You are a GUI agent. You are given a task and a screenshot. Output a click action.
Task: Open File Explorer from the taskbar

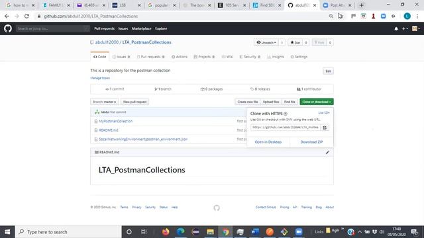point(210,232)
